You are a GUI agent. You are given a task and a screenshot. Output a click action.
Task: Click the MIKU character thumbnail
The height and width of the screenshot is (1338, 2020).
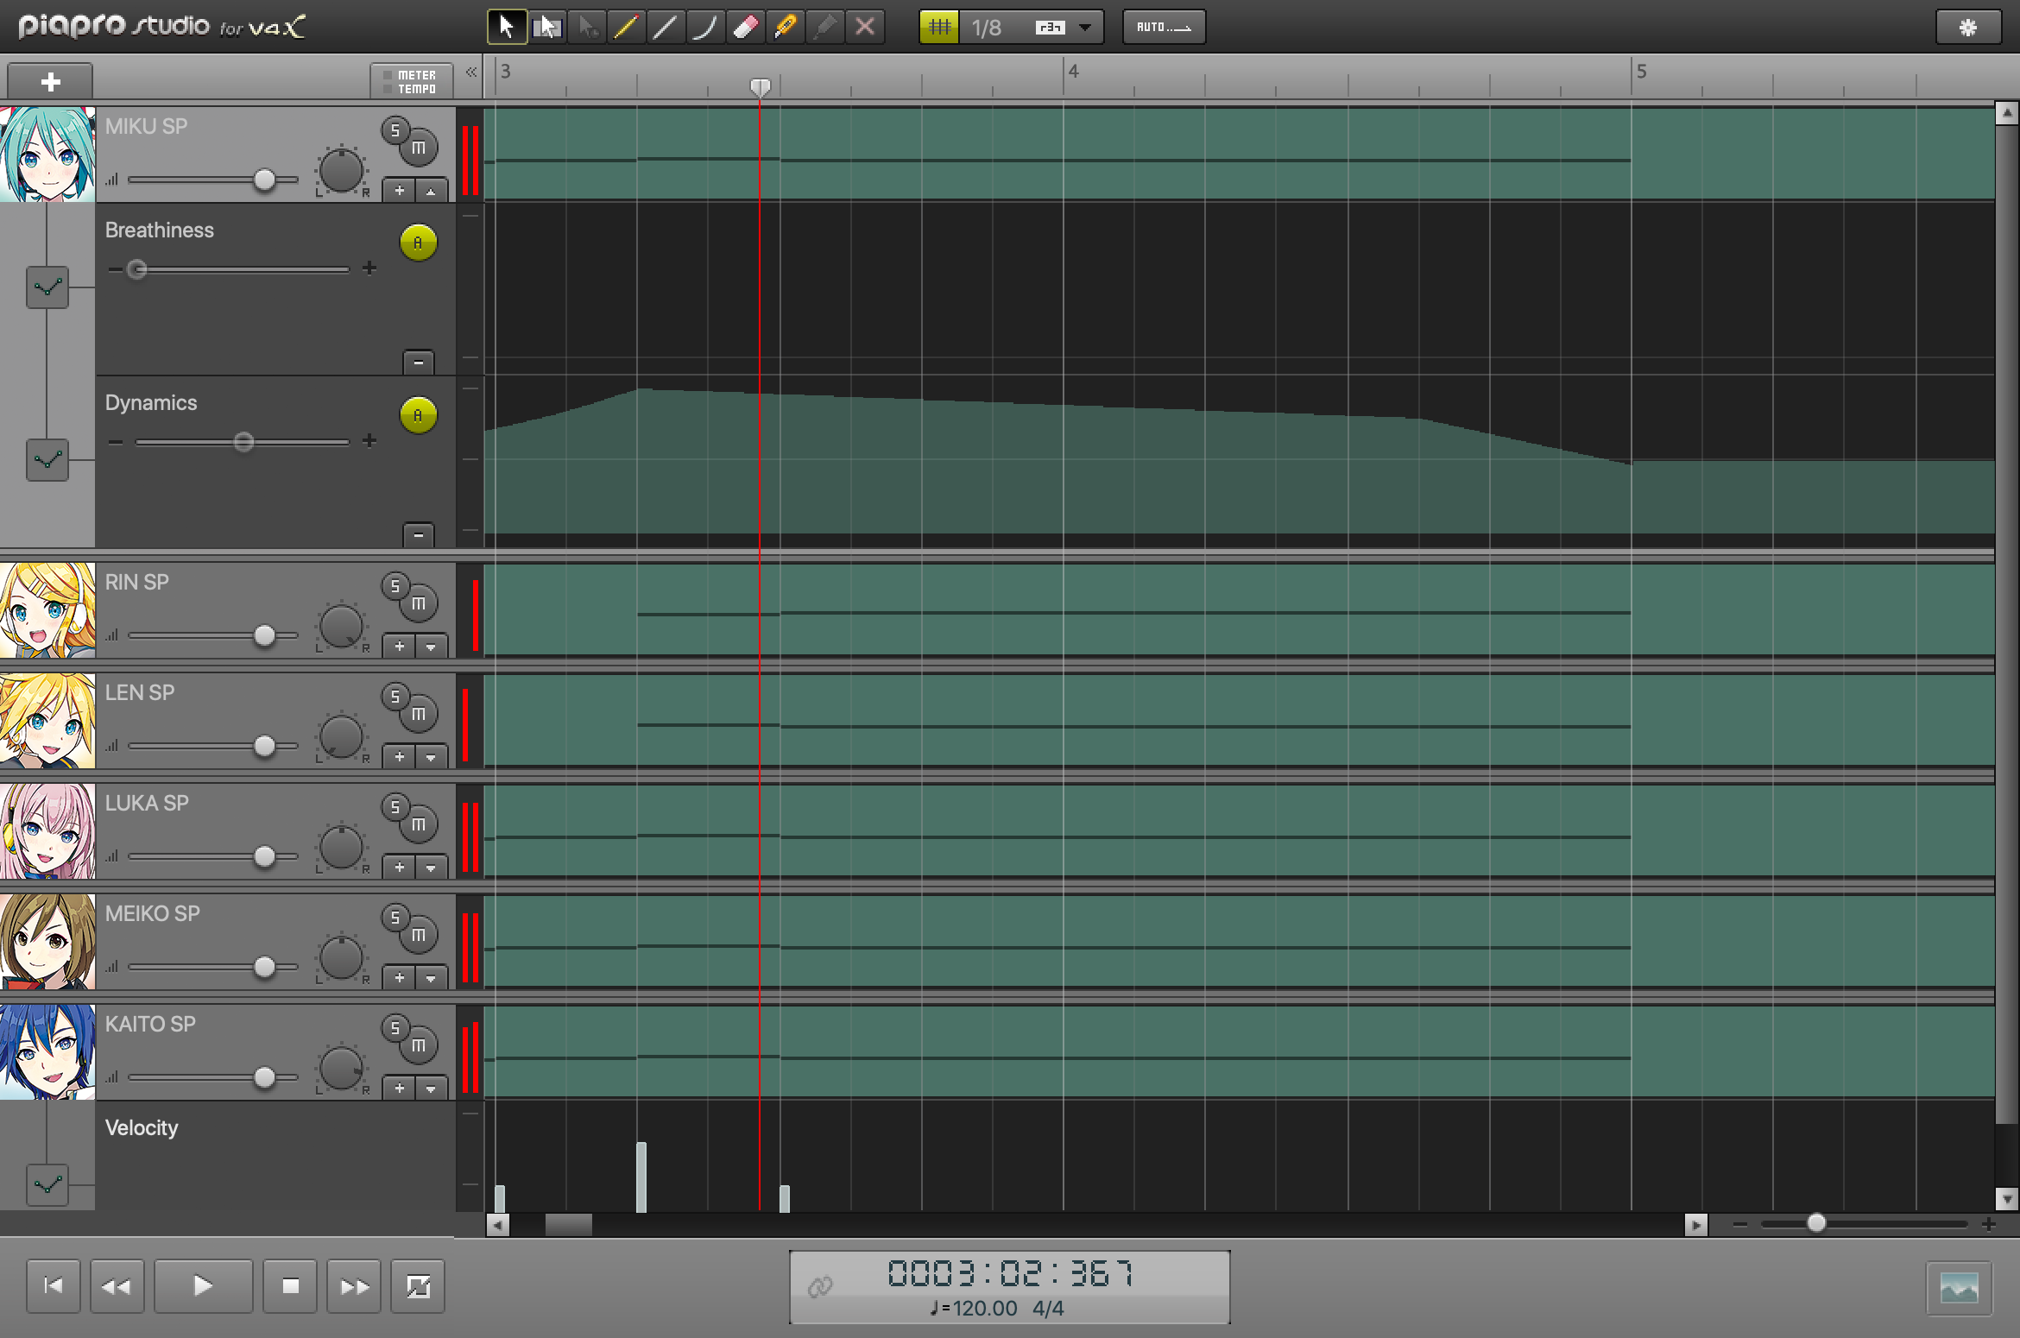pyautogui.click(x=47, y=155)
